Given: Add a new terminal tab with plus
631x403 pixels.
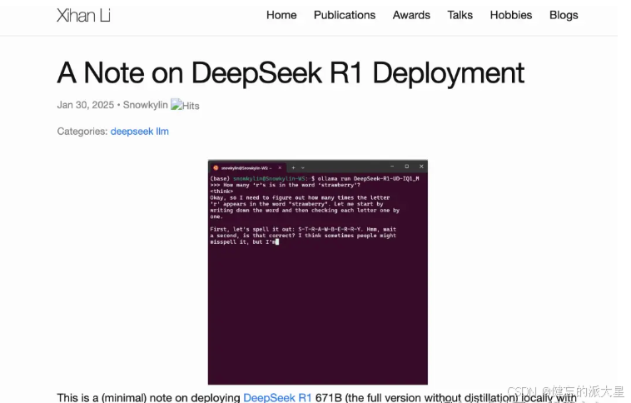Looking at the screenshot, I should tap(293, 168).
